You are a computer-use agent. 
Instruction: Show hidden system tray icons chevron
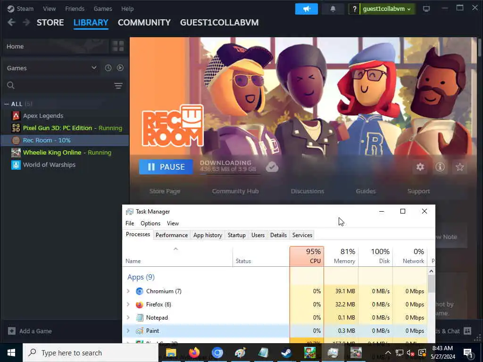(388, 353)
